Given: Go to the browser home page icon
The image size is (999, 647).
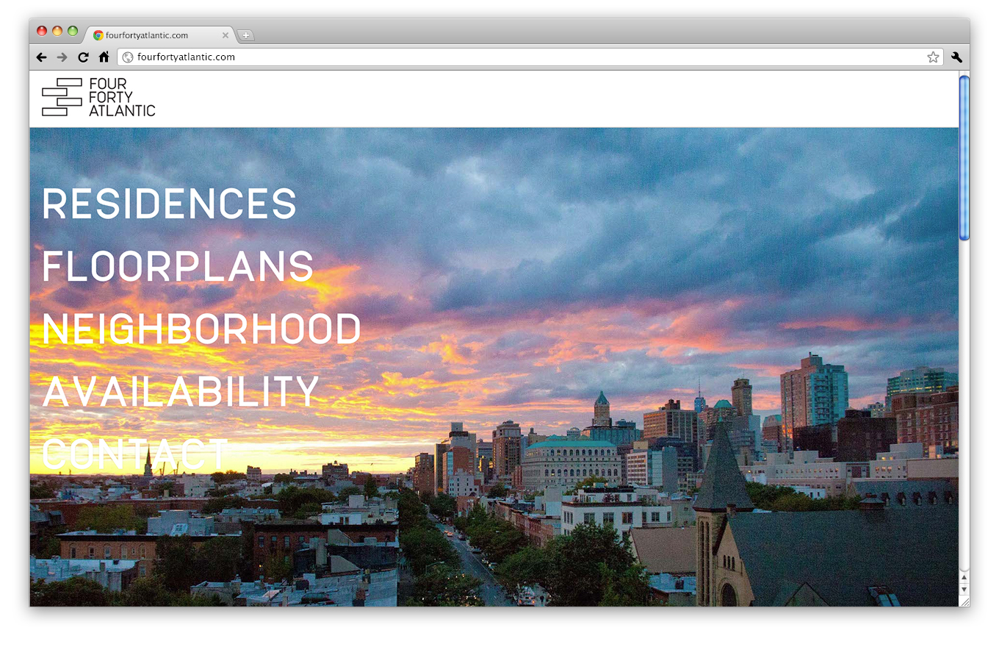Looking at the screenshot, I should [104, 57].
